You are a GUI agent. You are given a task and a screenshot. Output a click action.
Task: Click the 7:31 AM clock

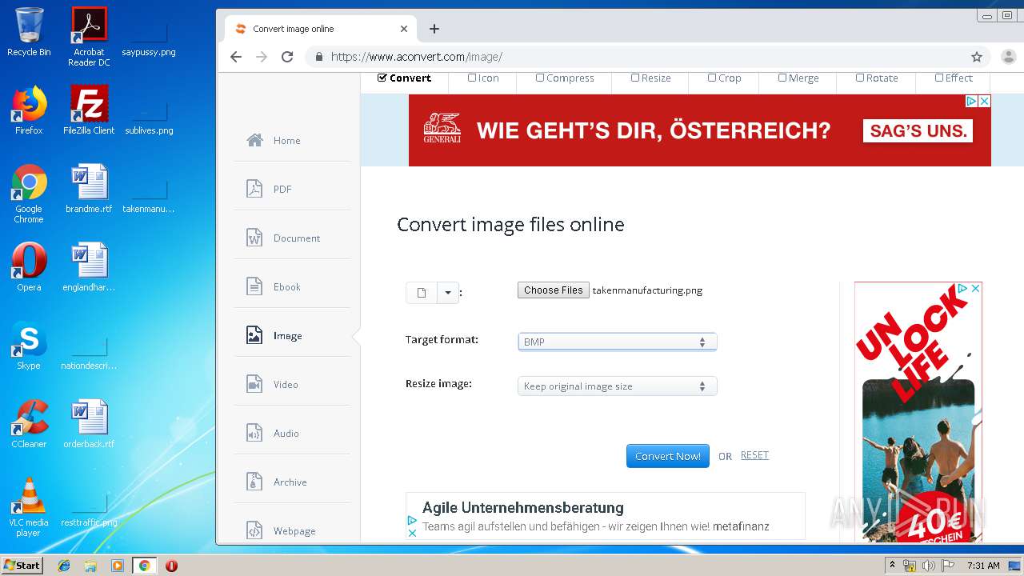point(983,566)
